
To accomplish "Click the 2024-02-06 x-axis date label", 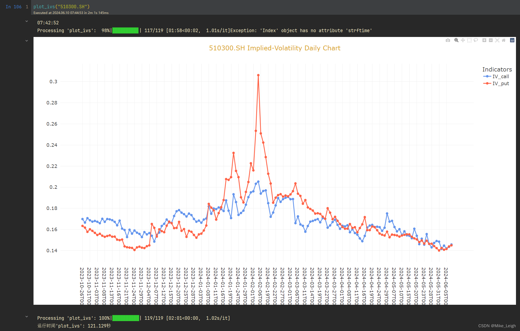I will (x=260, y=286).
